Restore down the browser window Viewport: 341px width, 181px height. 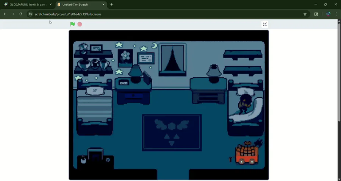pyautogui.click(x=325, y=4)
